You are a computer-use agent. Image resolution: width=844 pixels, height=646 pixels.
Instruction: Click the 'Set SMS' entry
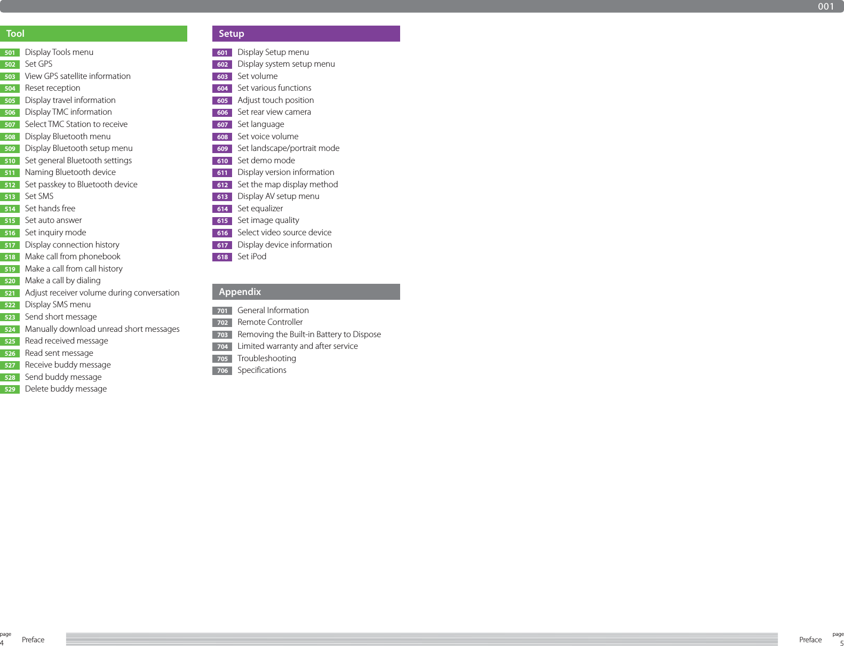click(39, 196)
